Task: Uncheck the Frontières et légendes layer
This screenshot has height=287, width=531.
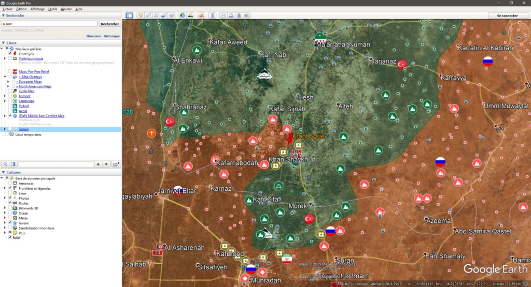Action: [10, 188]
